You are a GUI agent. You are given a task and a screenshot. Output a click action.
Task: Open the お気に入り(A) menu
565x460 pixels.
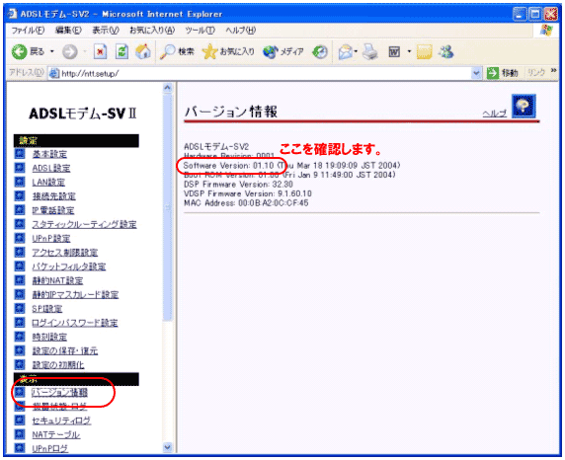152,31
